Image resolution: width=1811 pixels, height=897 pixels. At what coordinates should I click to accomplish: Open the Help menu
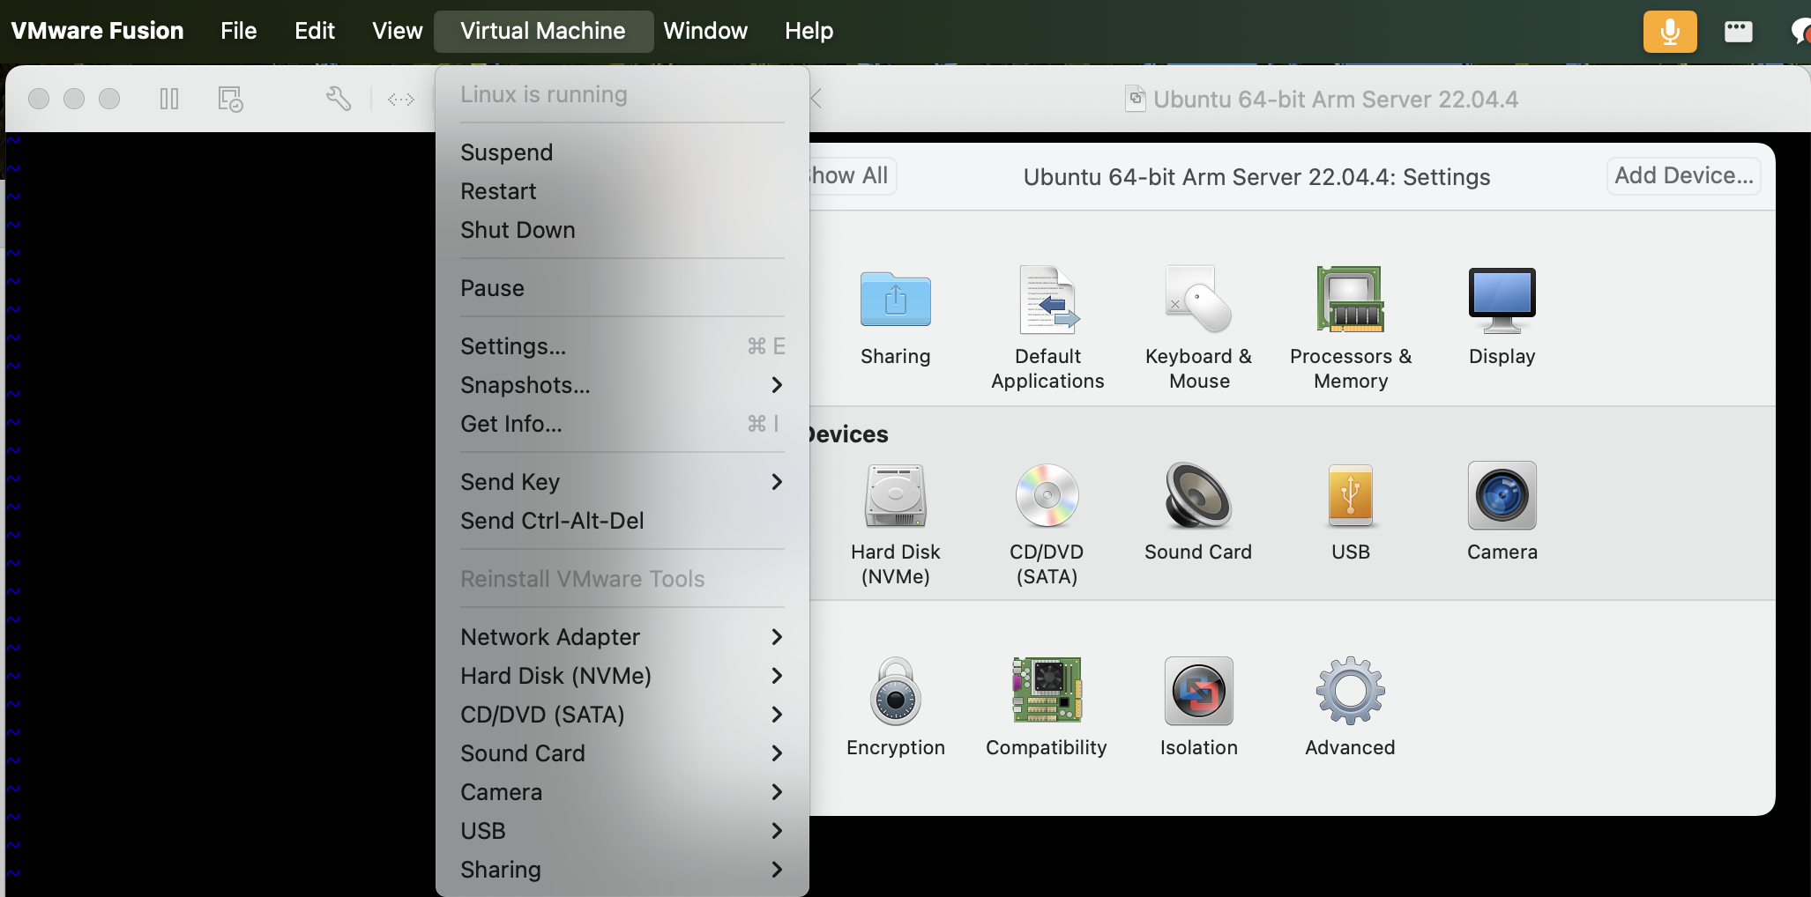tap(809, 31)
